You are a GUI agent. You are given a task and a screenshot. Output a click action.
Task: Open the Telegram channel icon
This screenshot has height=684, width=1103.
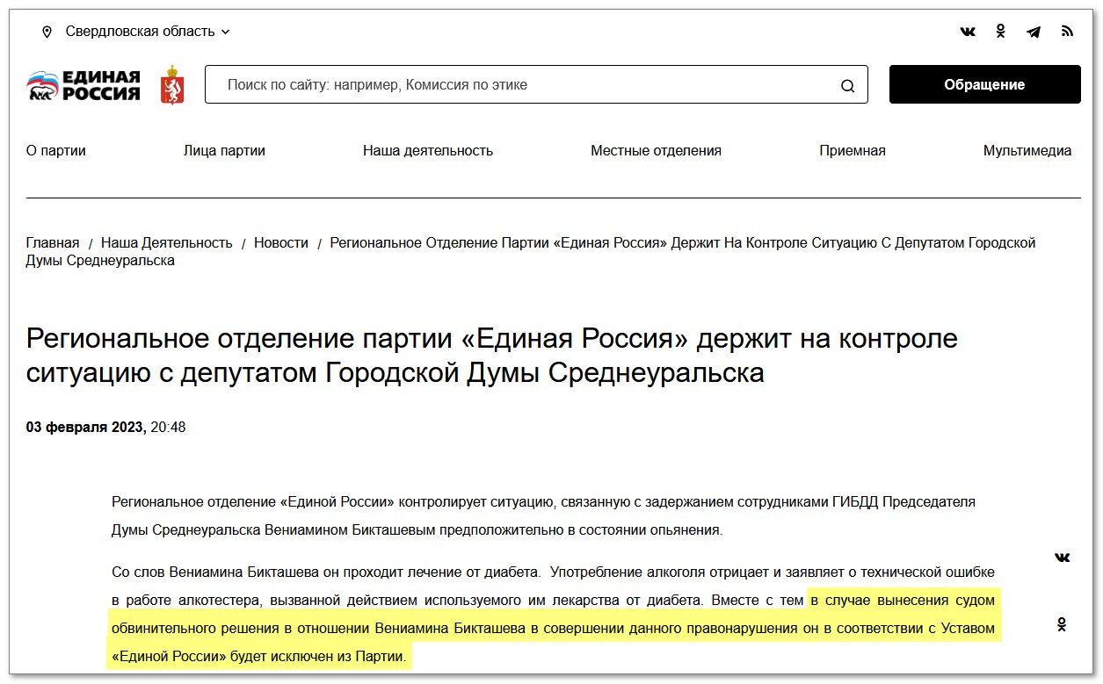pos(1034,32)
